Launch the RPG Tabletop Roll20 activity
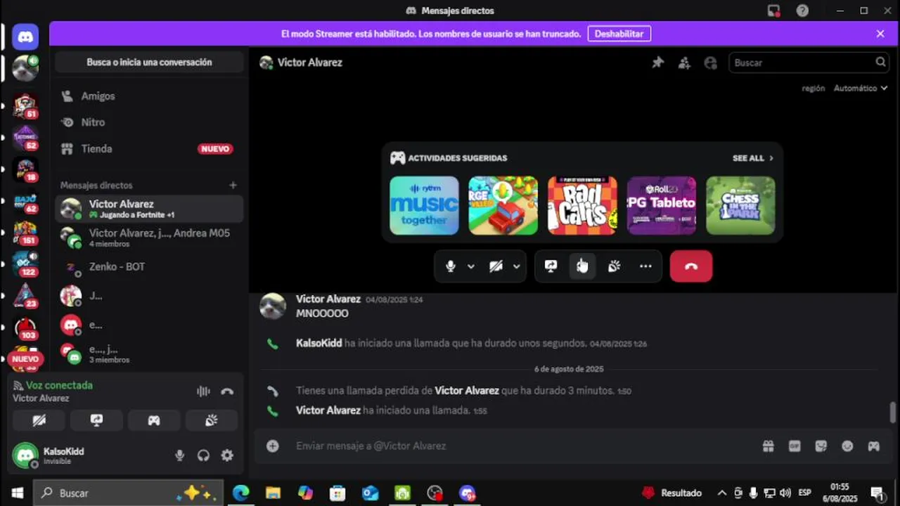Viewport: 900px width, 506px height. pos(661,205)
